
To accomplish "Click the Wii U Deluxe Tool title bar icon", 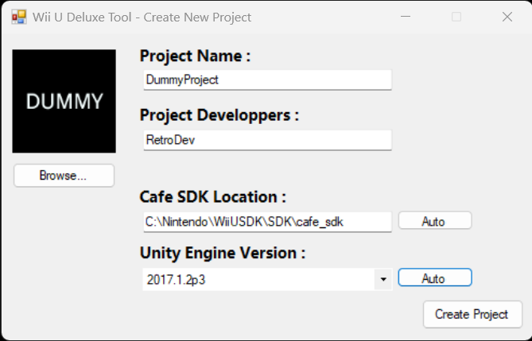I will [18, 17].
